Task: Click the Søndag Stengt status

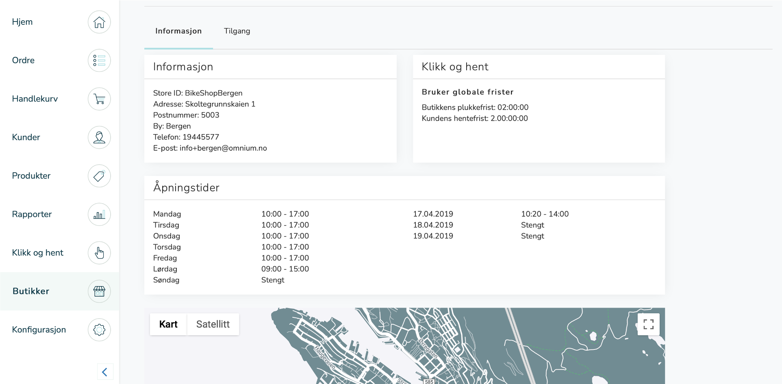Action: 273,280
